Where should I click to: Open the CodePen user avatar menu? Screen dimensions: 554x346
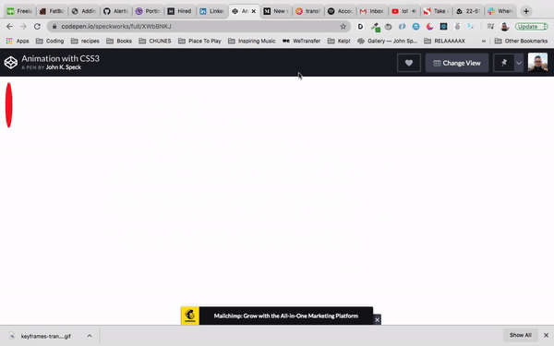click(x=537, y=62)
